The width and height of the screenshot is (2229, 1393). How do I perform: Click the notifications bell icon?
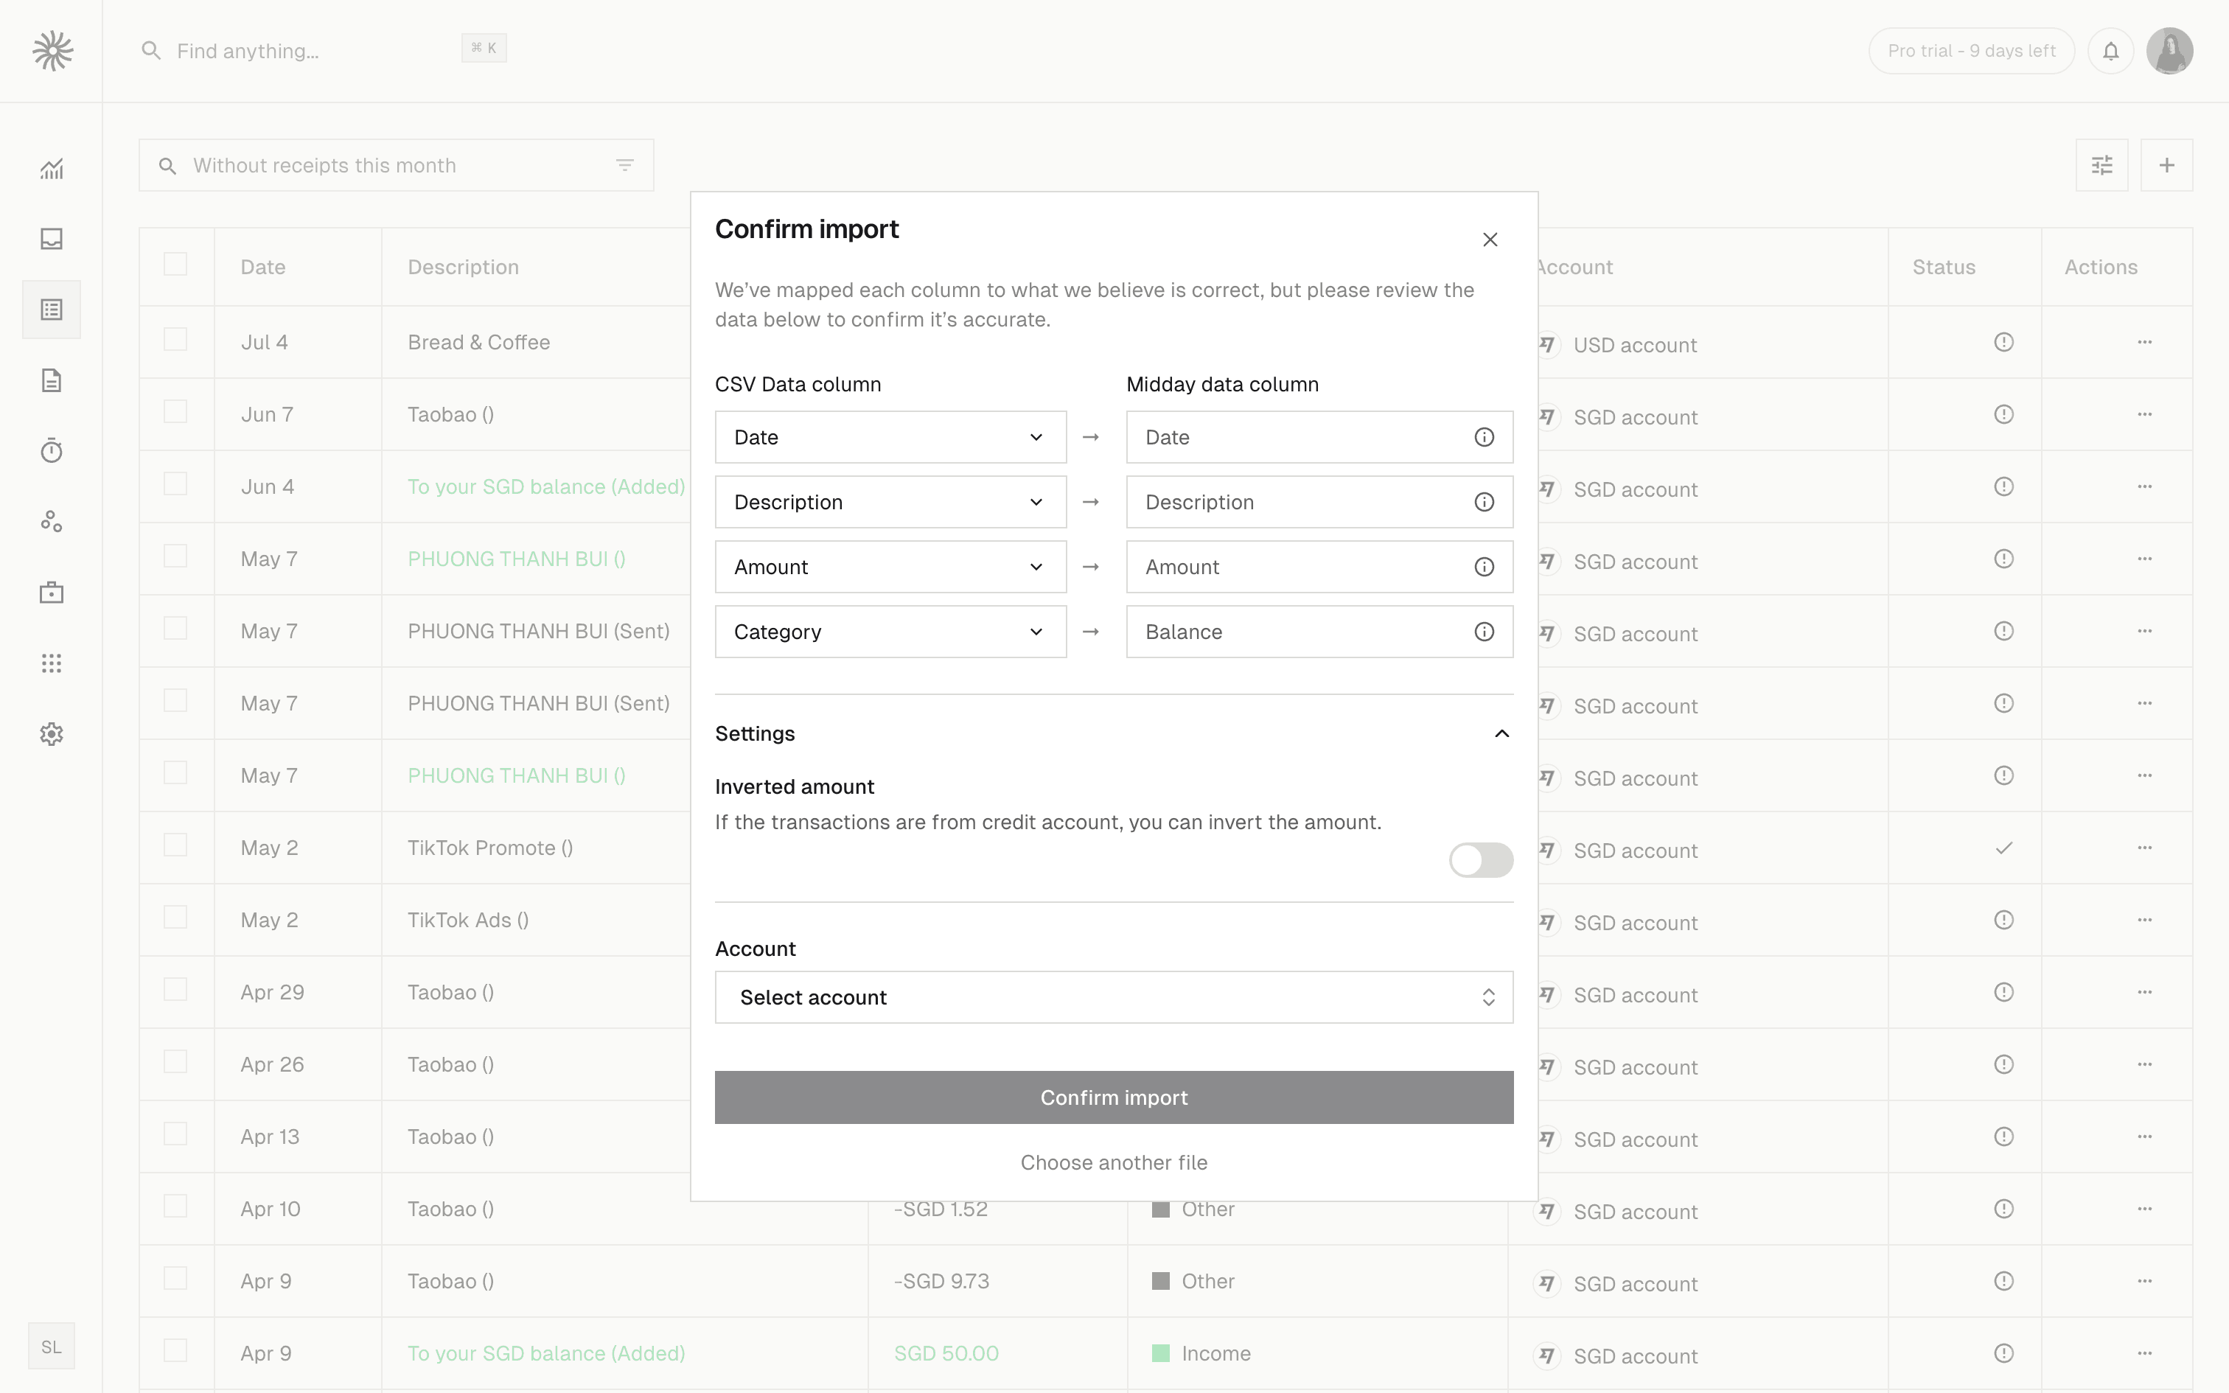point(2110,51)
